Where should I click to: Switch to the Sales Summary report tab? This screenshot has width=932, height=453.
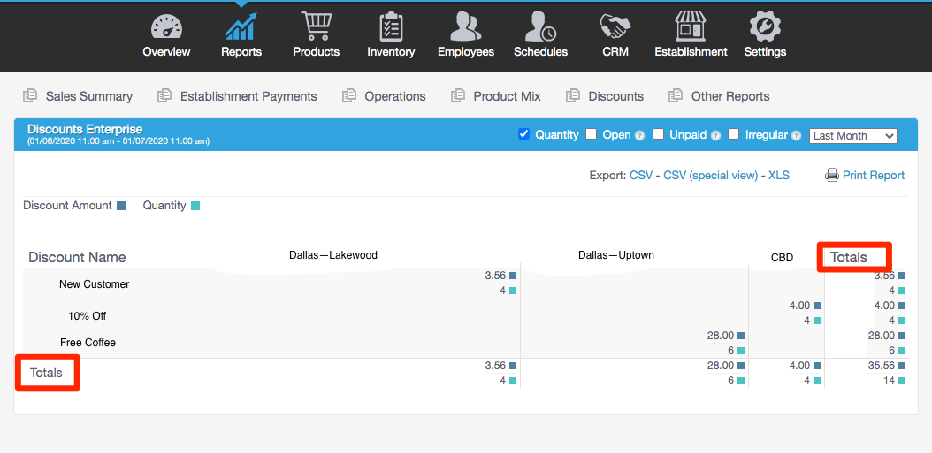pyautogui.click(x=89, y=96)
